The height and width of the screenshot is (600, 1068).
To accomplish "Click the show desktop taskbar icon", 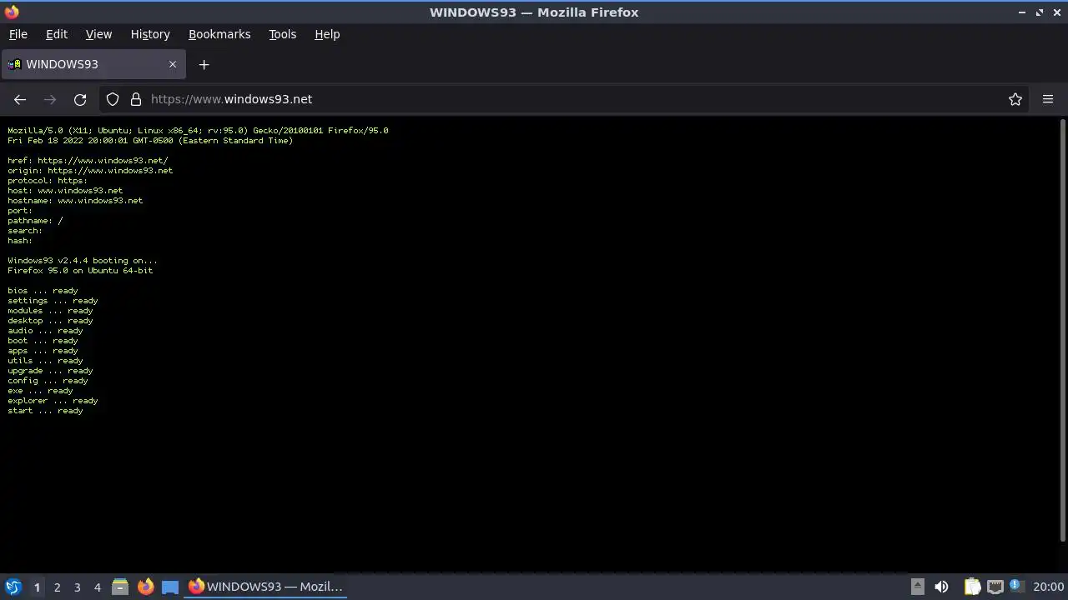I will tap(170, 587).
